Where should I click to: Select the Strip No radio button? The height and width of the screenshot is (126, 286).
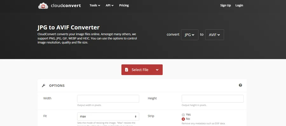[183, 119]
